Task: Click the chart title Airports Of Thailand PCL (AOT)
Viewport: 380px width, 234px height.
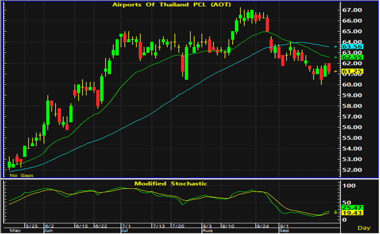Action: click(x=172, y=5)
